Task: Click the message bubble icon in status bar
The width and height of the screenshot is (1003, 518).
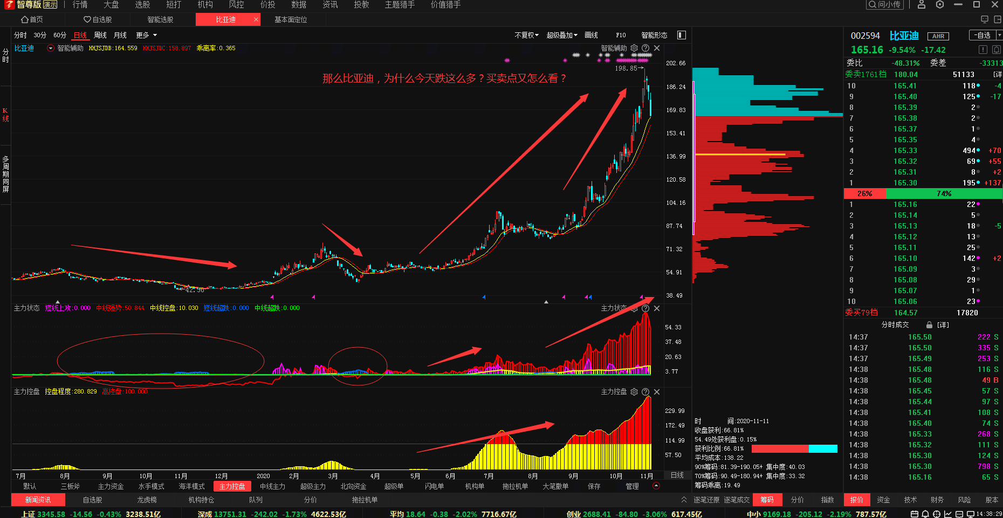Action: coord(959,514)
